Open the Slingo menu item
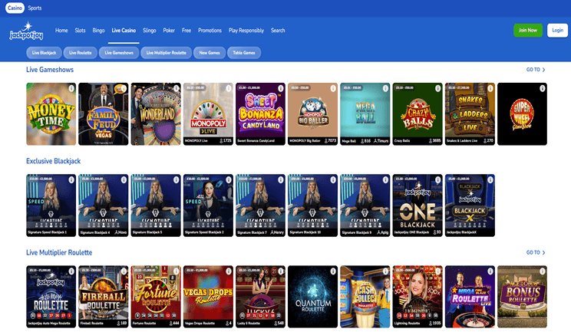 coord(150,31)
